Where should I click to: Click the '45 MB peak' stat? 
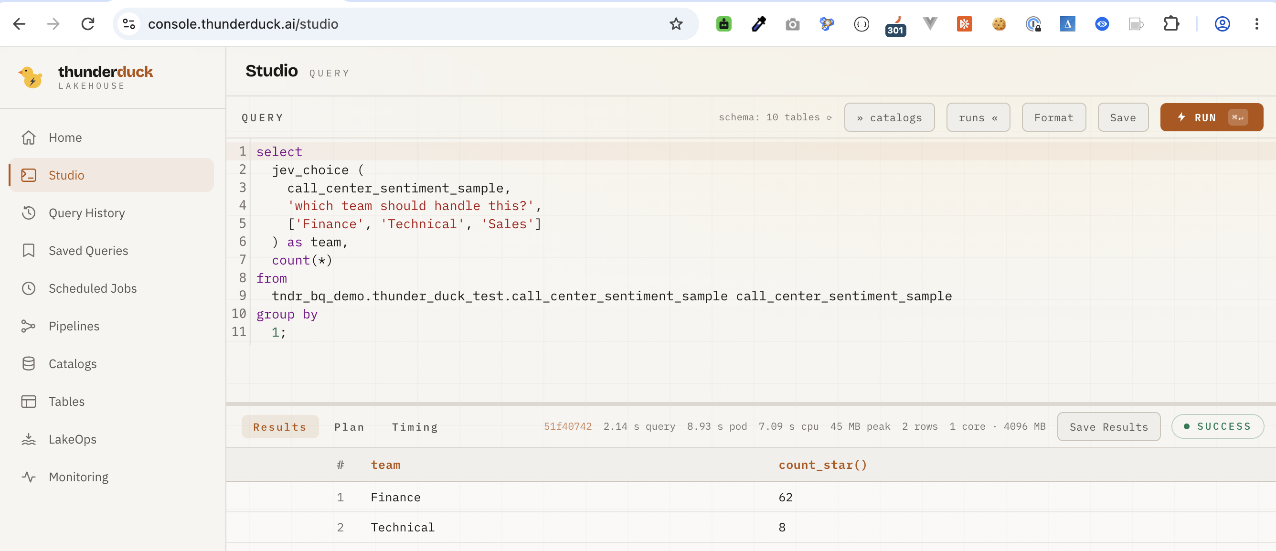(x=860, y=426)
